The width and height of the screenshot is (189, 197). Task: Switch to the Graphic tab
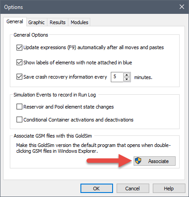coord(37,22)
